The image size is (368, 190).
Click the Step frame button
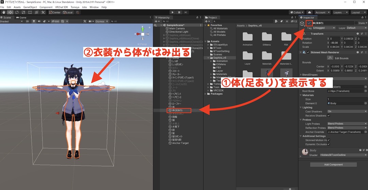point(186,13)
